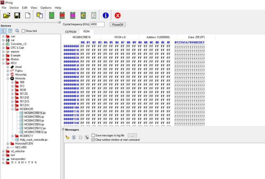Expand the eeprom folder node

(x=3, y=51)
